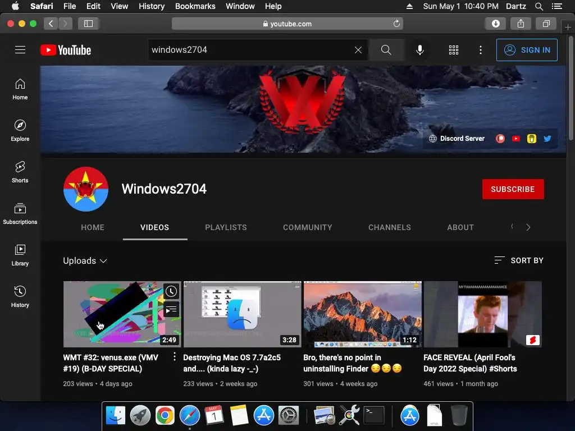Screen dimensions: 575x431
Task: Open Terminal from the Dock
Action: pyautogui.click(x=374, y=416)
